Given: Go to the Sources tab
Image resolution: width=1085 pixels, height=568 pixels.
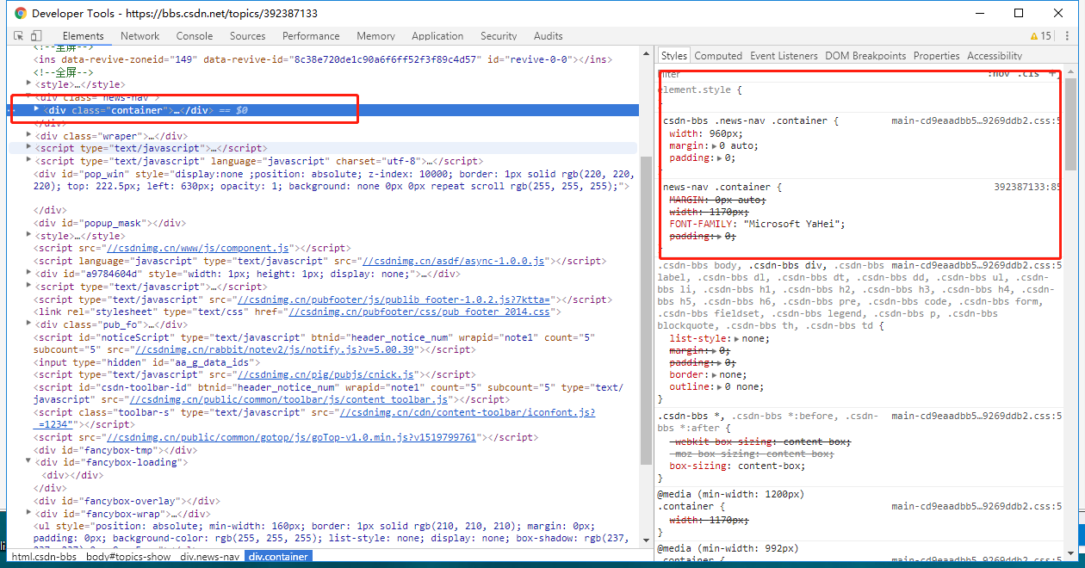Looking at the screenshot, I should point(247,36).
